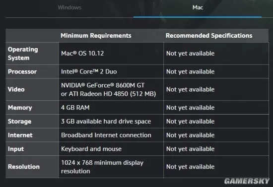Select the Operating System row label
Image resolution: width=273 pixels, height=187 pixels.
(x=23, y=54)
